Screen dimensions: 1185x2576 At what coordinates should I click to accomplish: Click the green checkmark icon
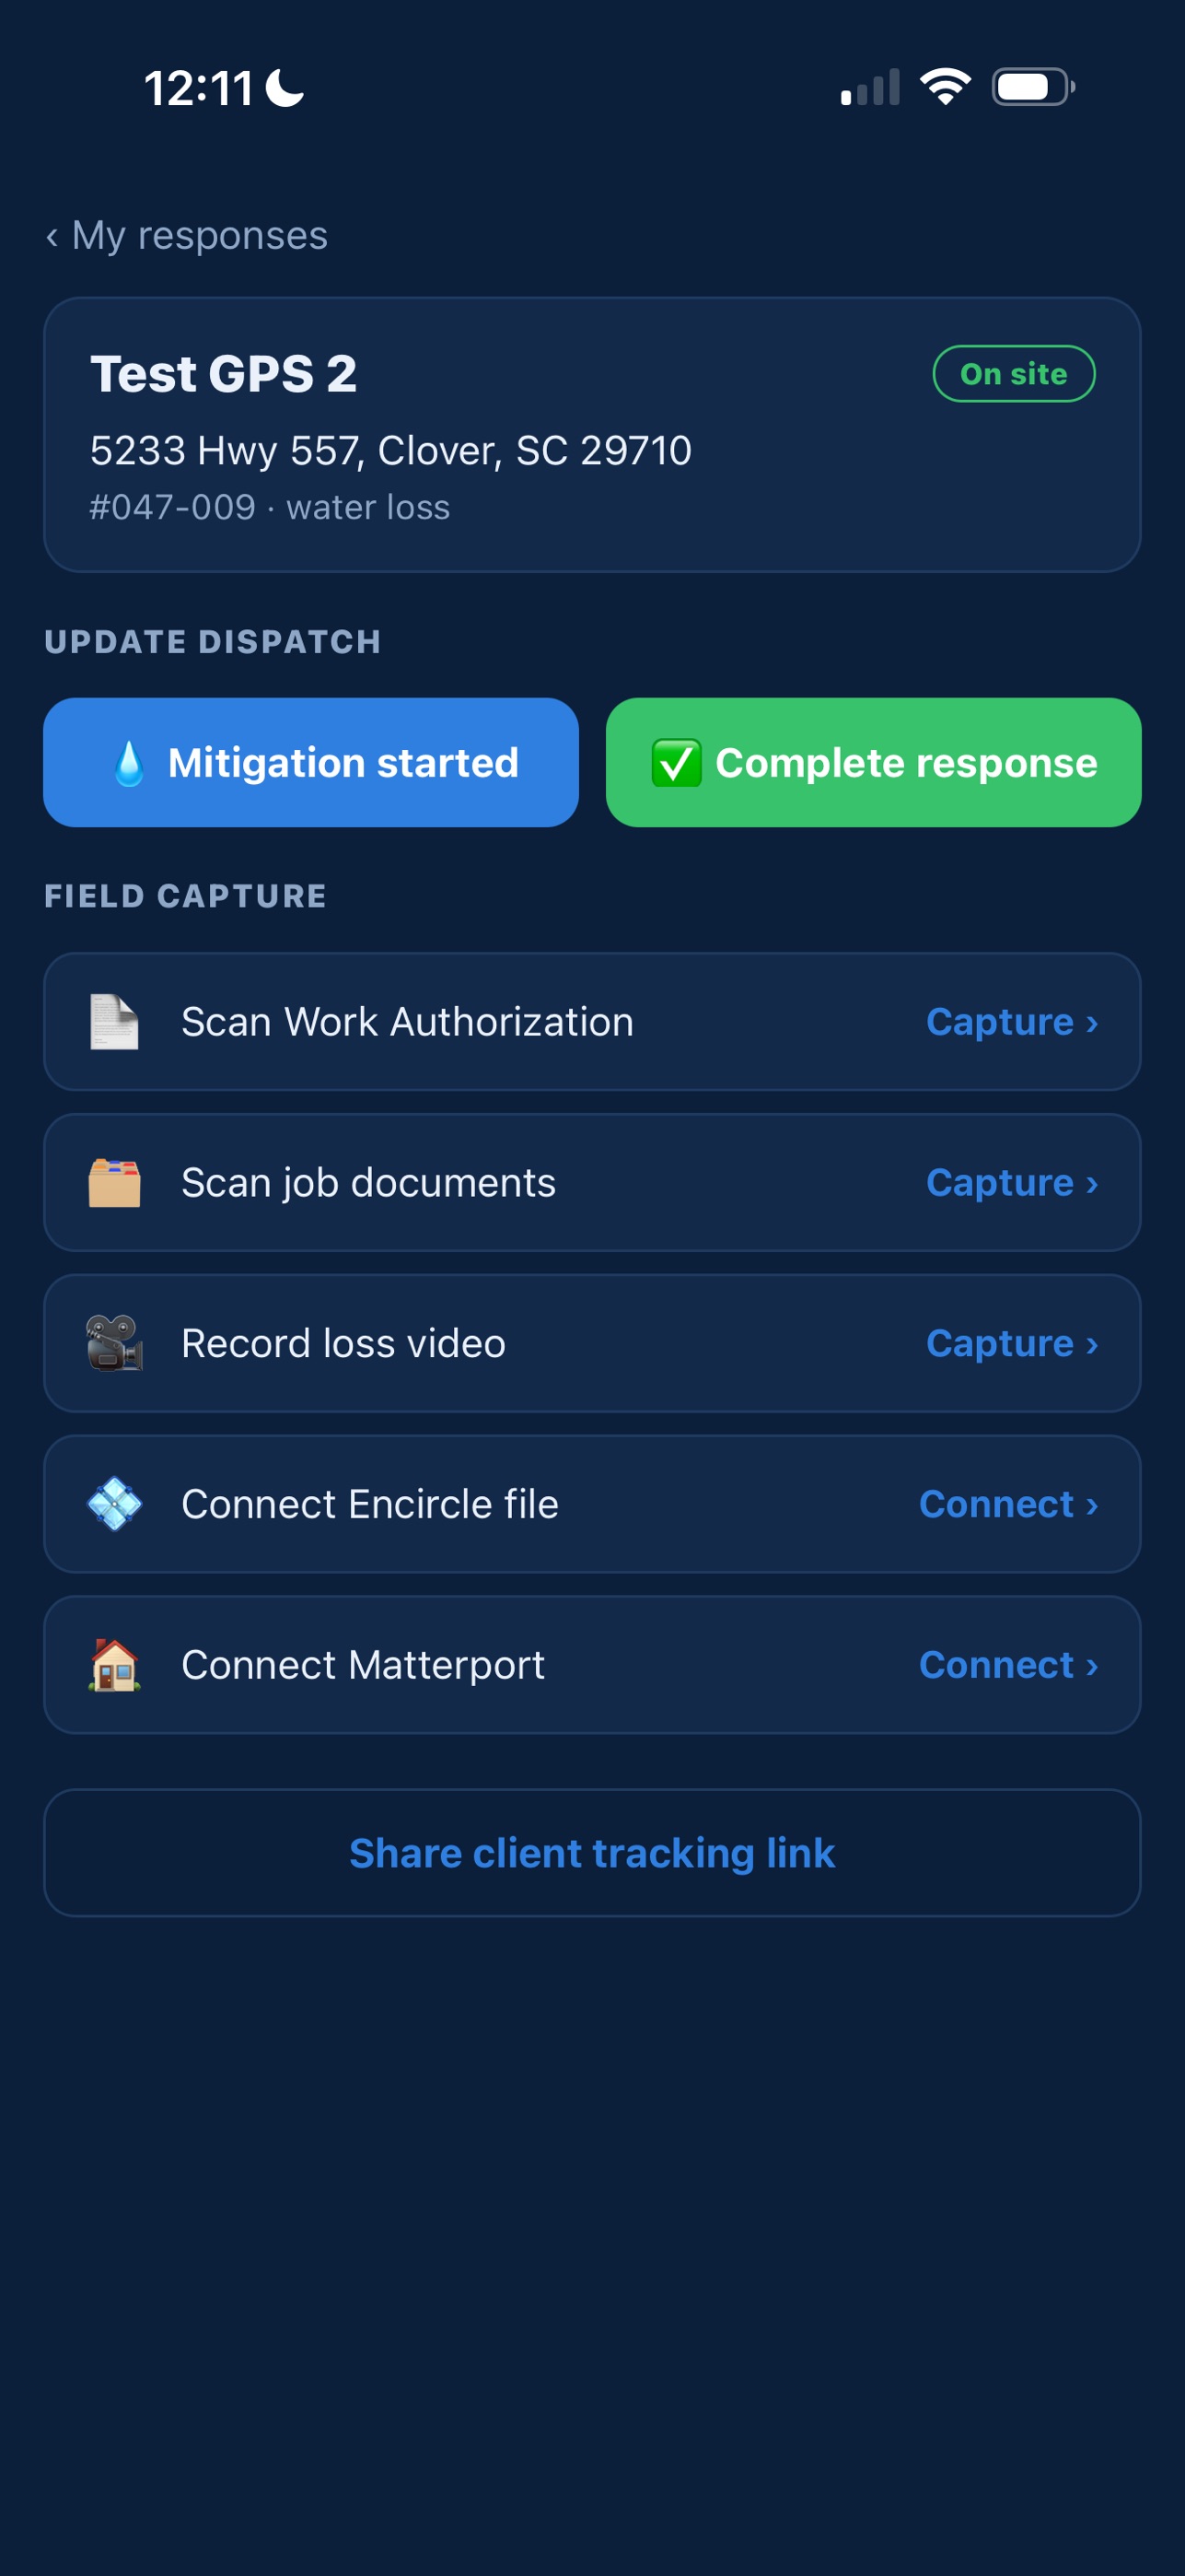point(677,763)
